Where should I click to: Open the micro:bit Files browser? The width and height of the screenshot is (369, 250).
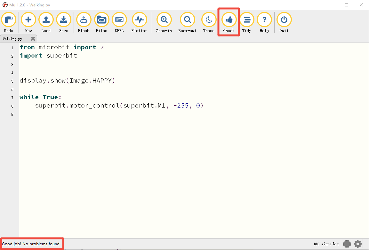tap(101, 23)
